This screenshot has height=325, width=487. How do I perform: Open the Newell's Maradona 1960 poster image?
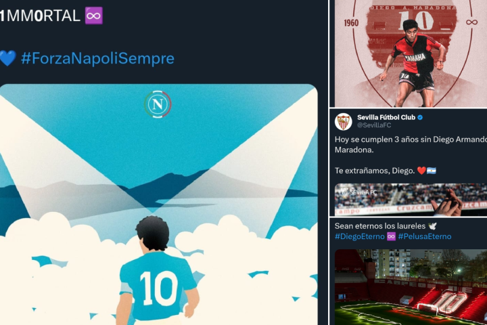pos(411,53)
